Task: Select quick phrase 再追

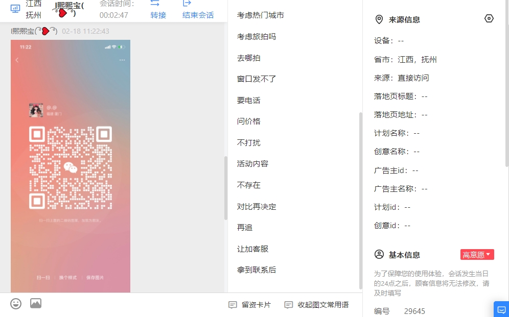Action: [x=245, y=228]
